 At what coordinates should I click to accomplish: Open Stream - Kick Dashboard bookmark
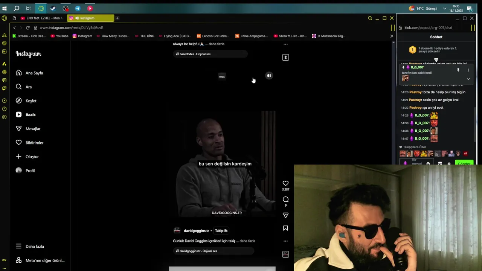(29, 36)
